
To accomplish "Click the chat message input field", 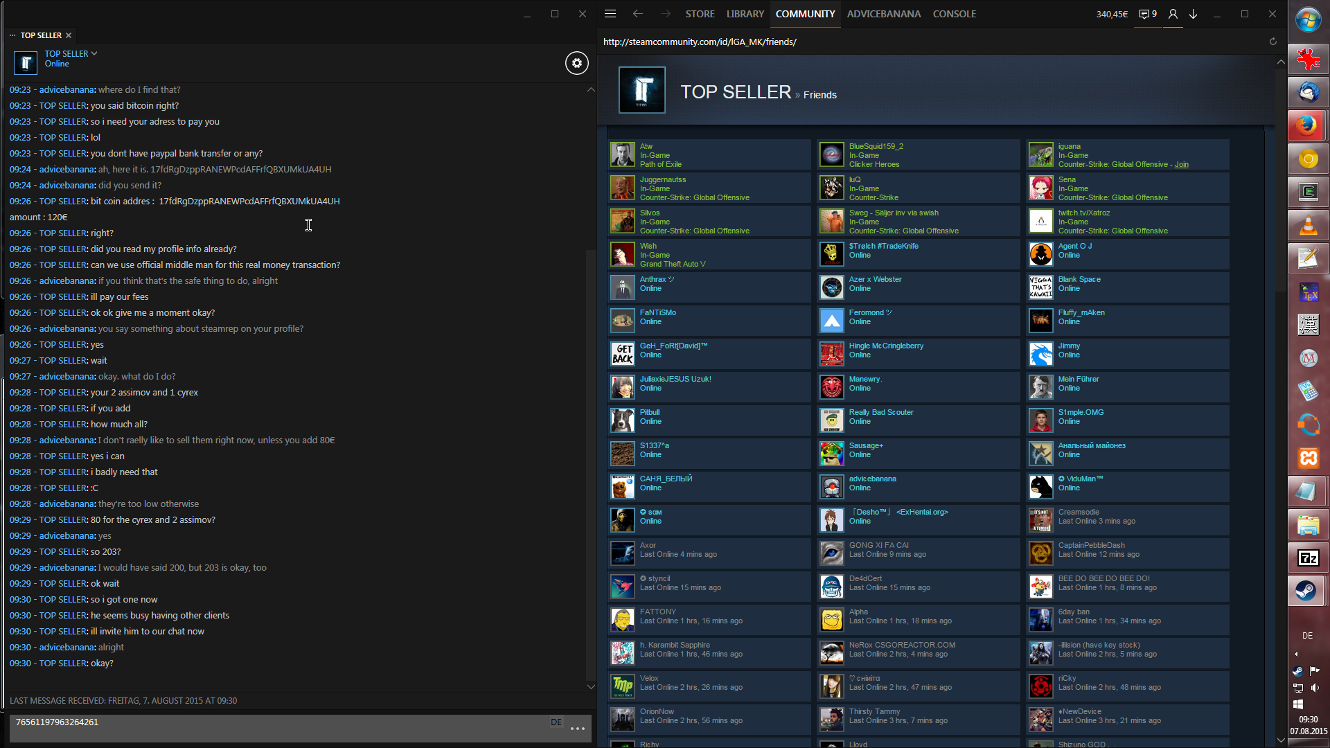I will pos(277,727).
